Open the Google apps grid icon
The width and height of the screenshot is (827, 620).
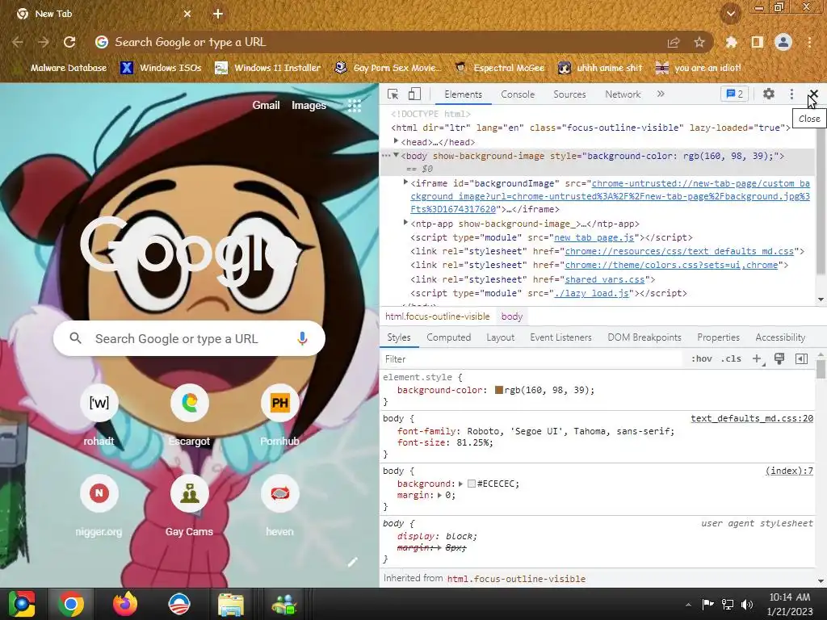coord(355,106)
